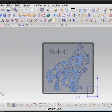Click the Offset Curve sketch icon
This screenshot has height=112, width=112.
tap(68, 105)
